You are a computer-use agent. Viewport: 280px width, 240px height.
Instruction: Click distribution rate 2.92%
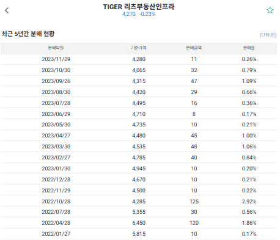(249, 202)
